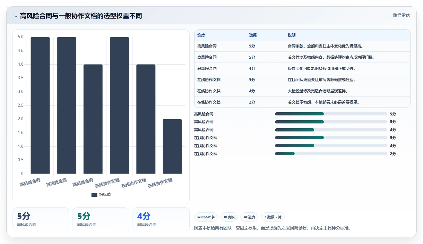423x244 pixels.
Task: Click the title 高风险合同与一般协作文档的选型权重不同
Action: (x=81, y=16)
